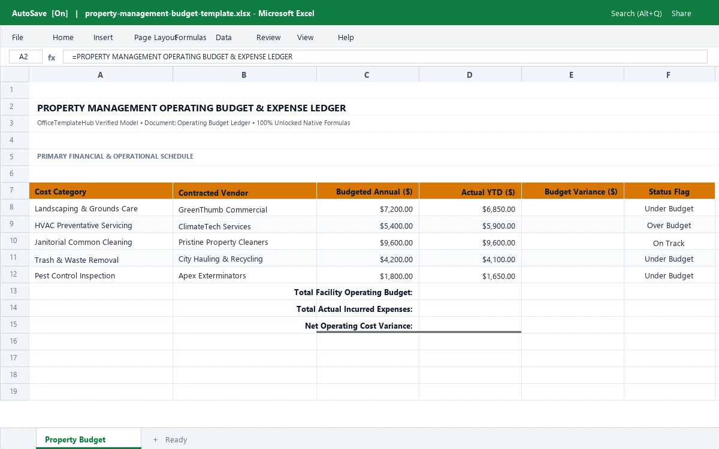Open the Insert ribbon tab
The width and height of the screenshot is (719, 449).
click(x=103, y=37)
